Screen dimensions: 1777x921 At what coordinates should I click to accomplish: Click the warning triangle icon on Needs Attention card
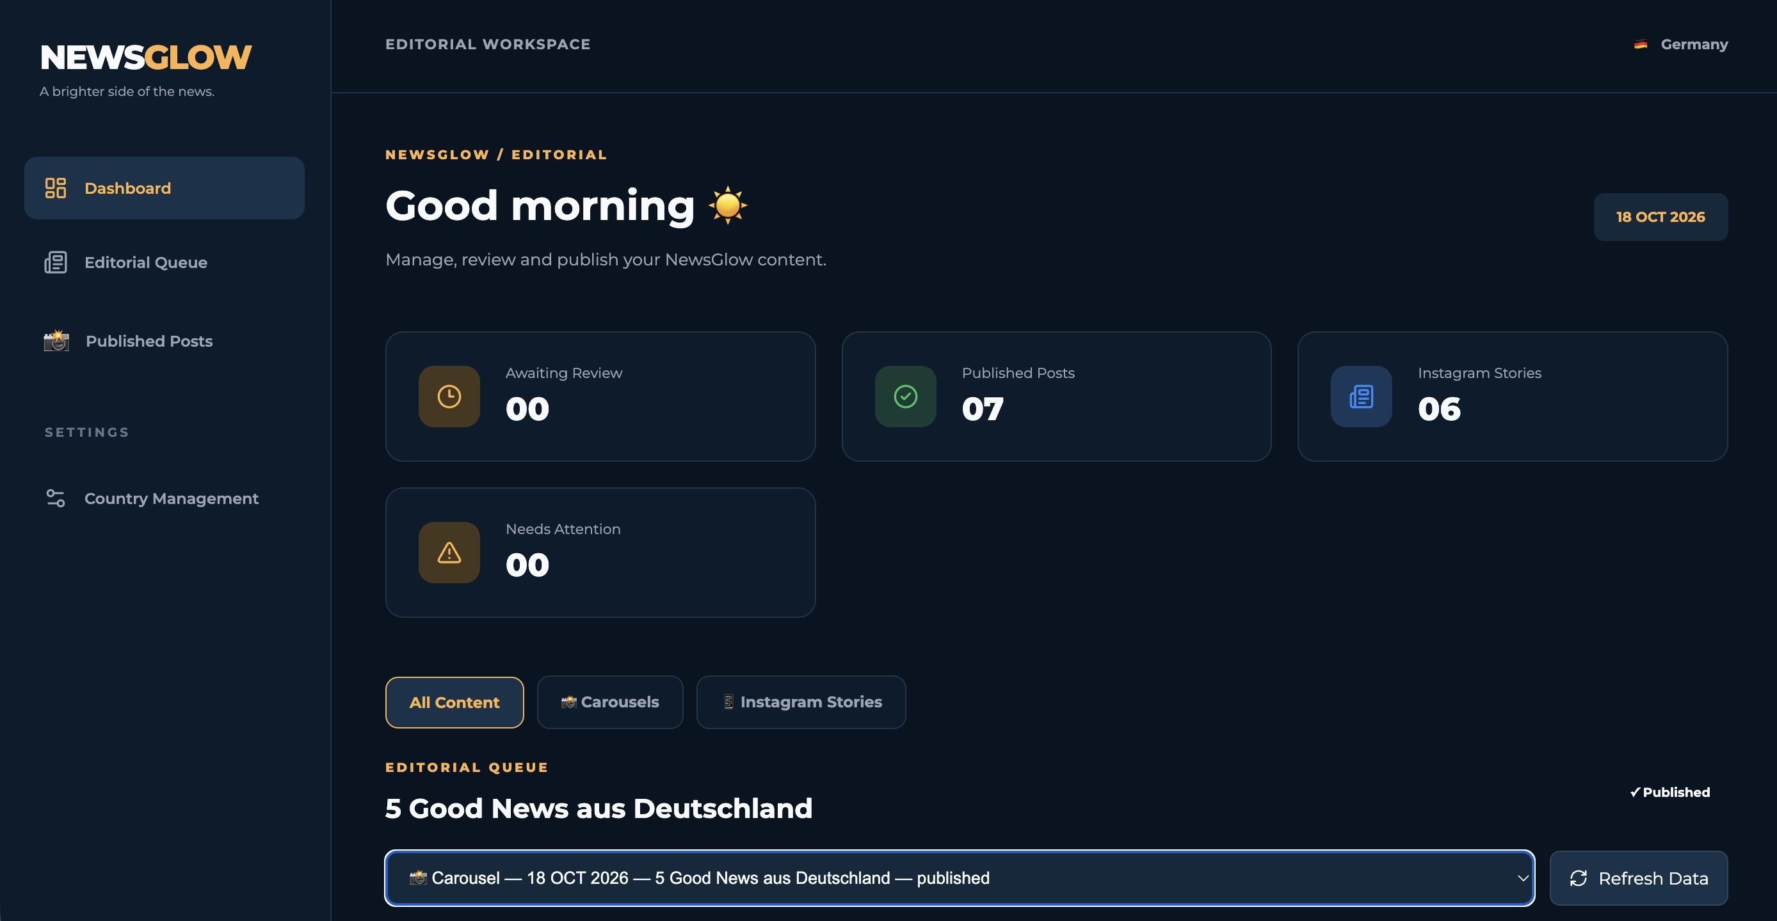tap(449, 553)
